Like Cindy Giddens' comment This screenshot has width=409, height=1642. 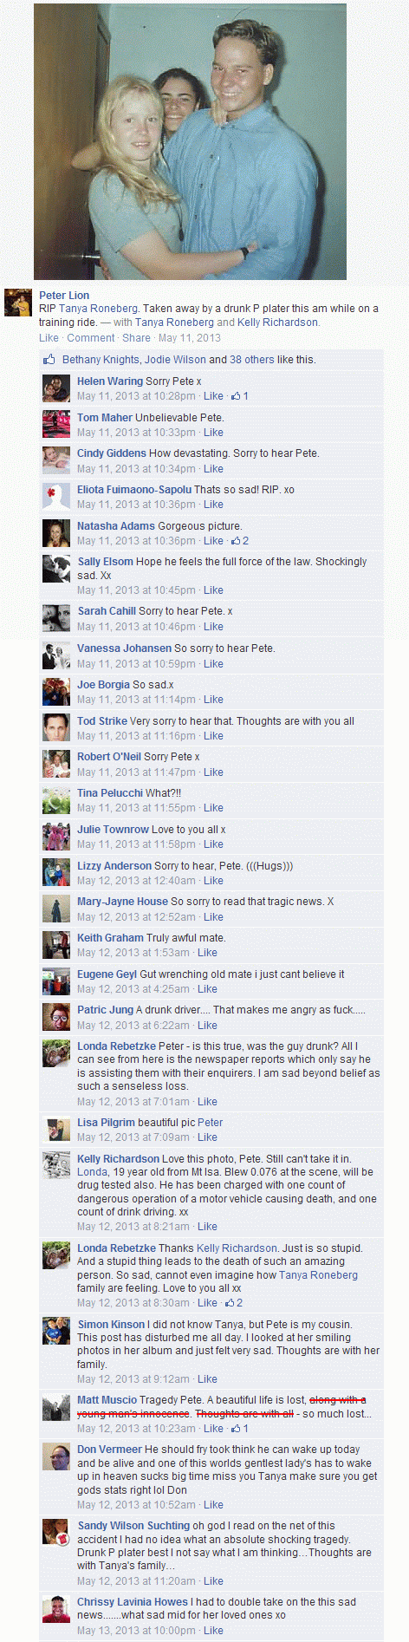[x=213, y=469]
